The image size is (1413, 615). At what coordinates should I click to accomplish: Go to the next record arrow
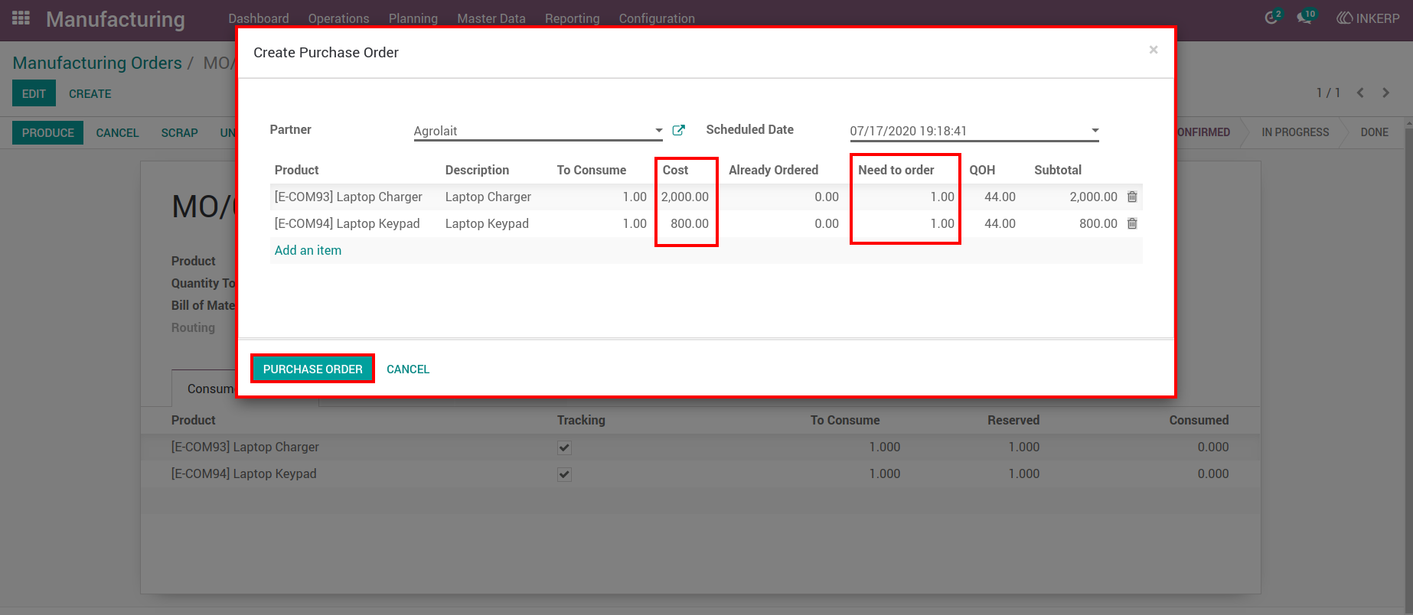(1385, 93)
